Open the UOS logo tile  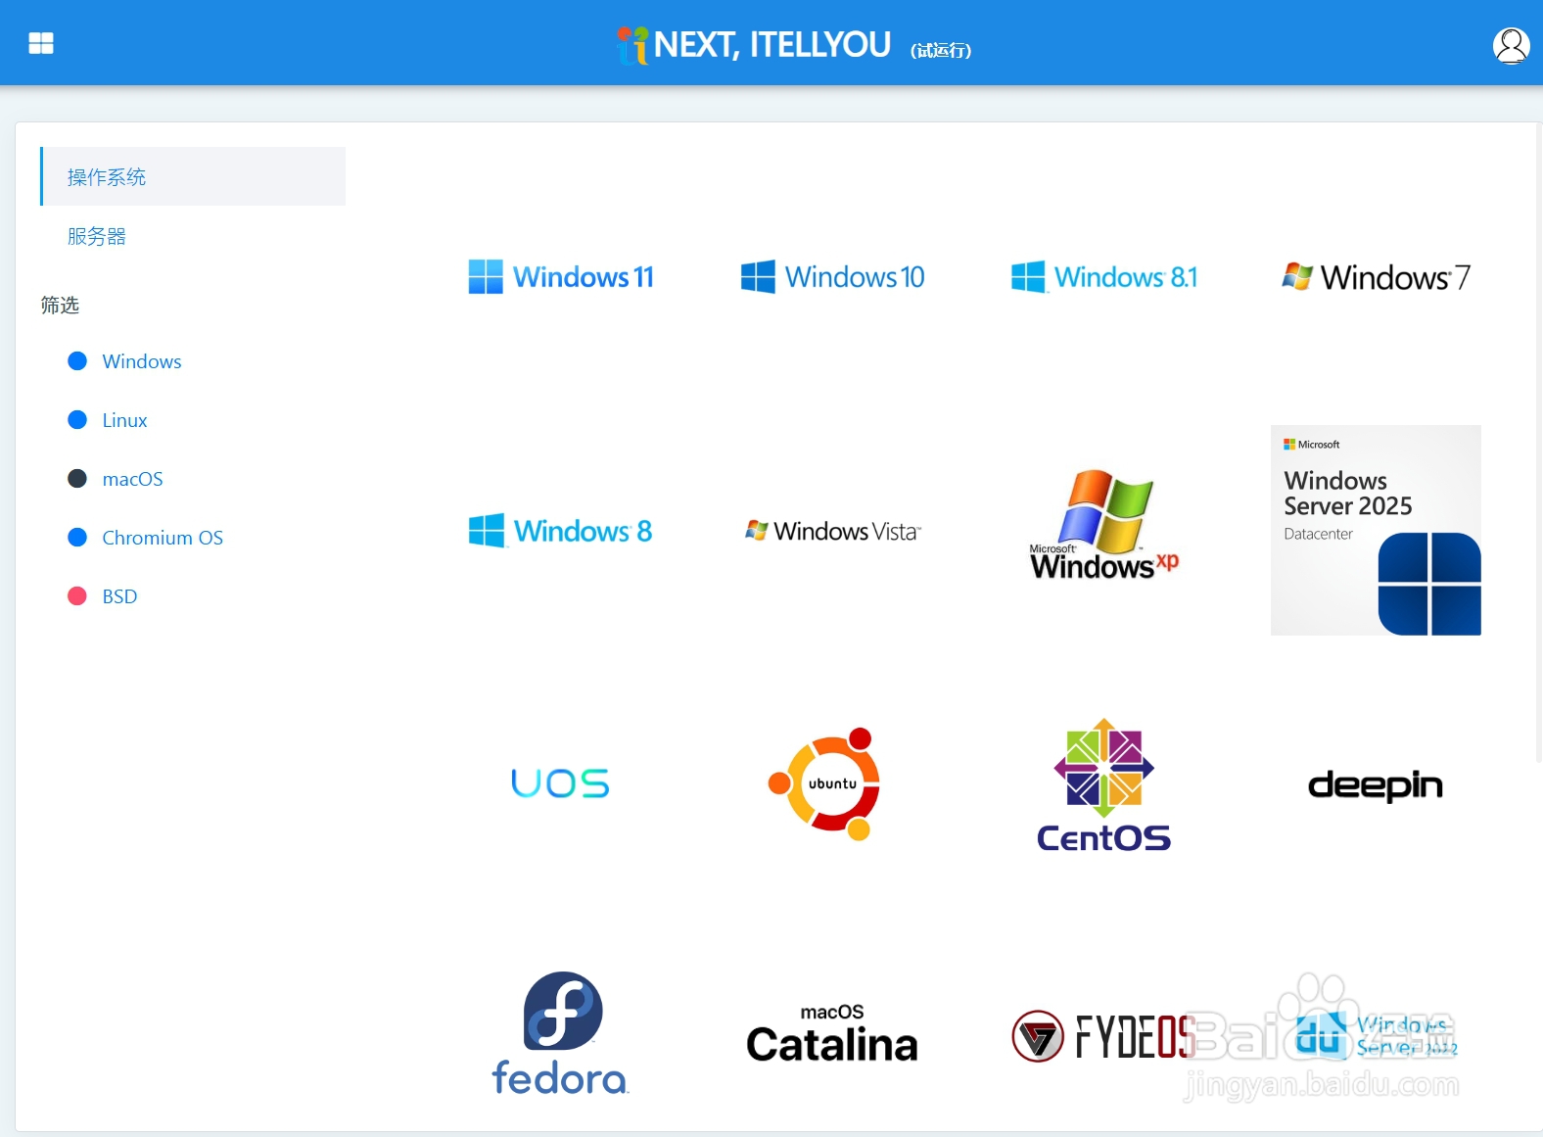tap(561, 783)
